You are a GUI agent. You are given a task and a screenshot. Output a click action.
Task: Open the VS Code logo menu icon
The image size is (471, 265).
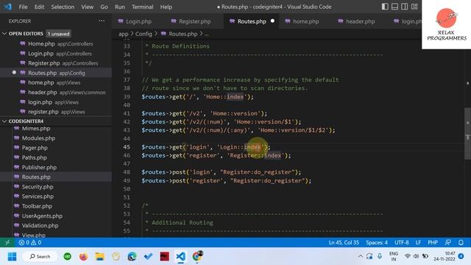pyautogui.click(x=7, y=7)
